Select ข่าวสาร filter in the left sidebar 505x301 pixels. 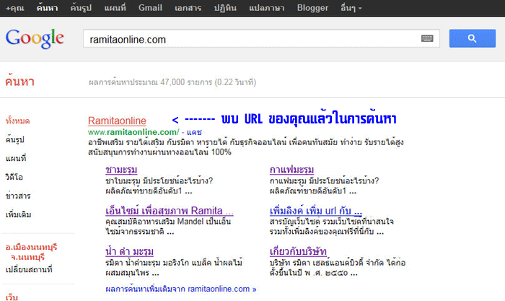click(18, 196)
